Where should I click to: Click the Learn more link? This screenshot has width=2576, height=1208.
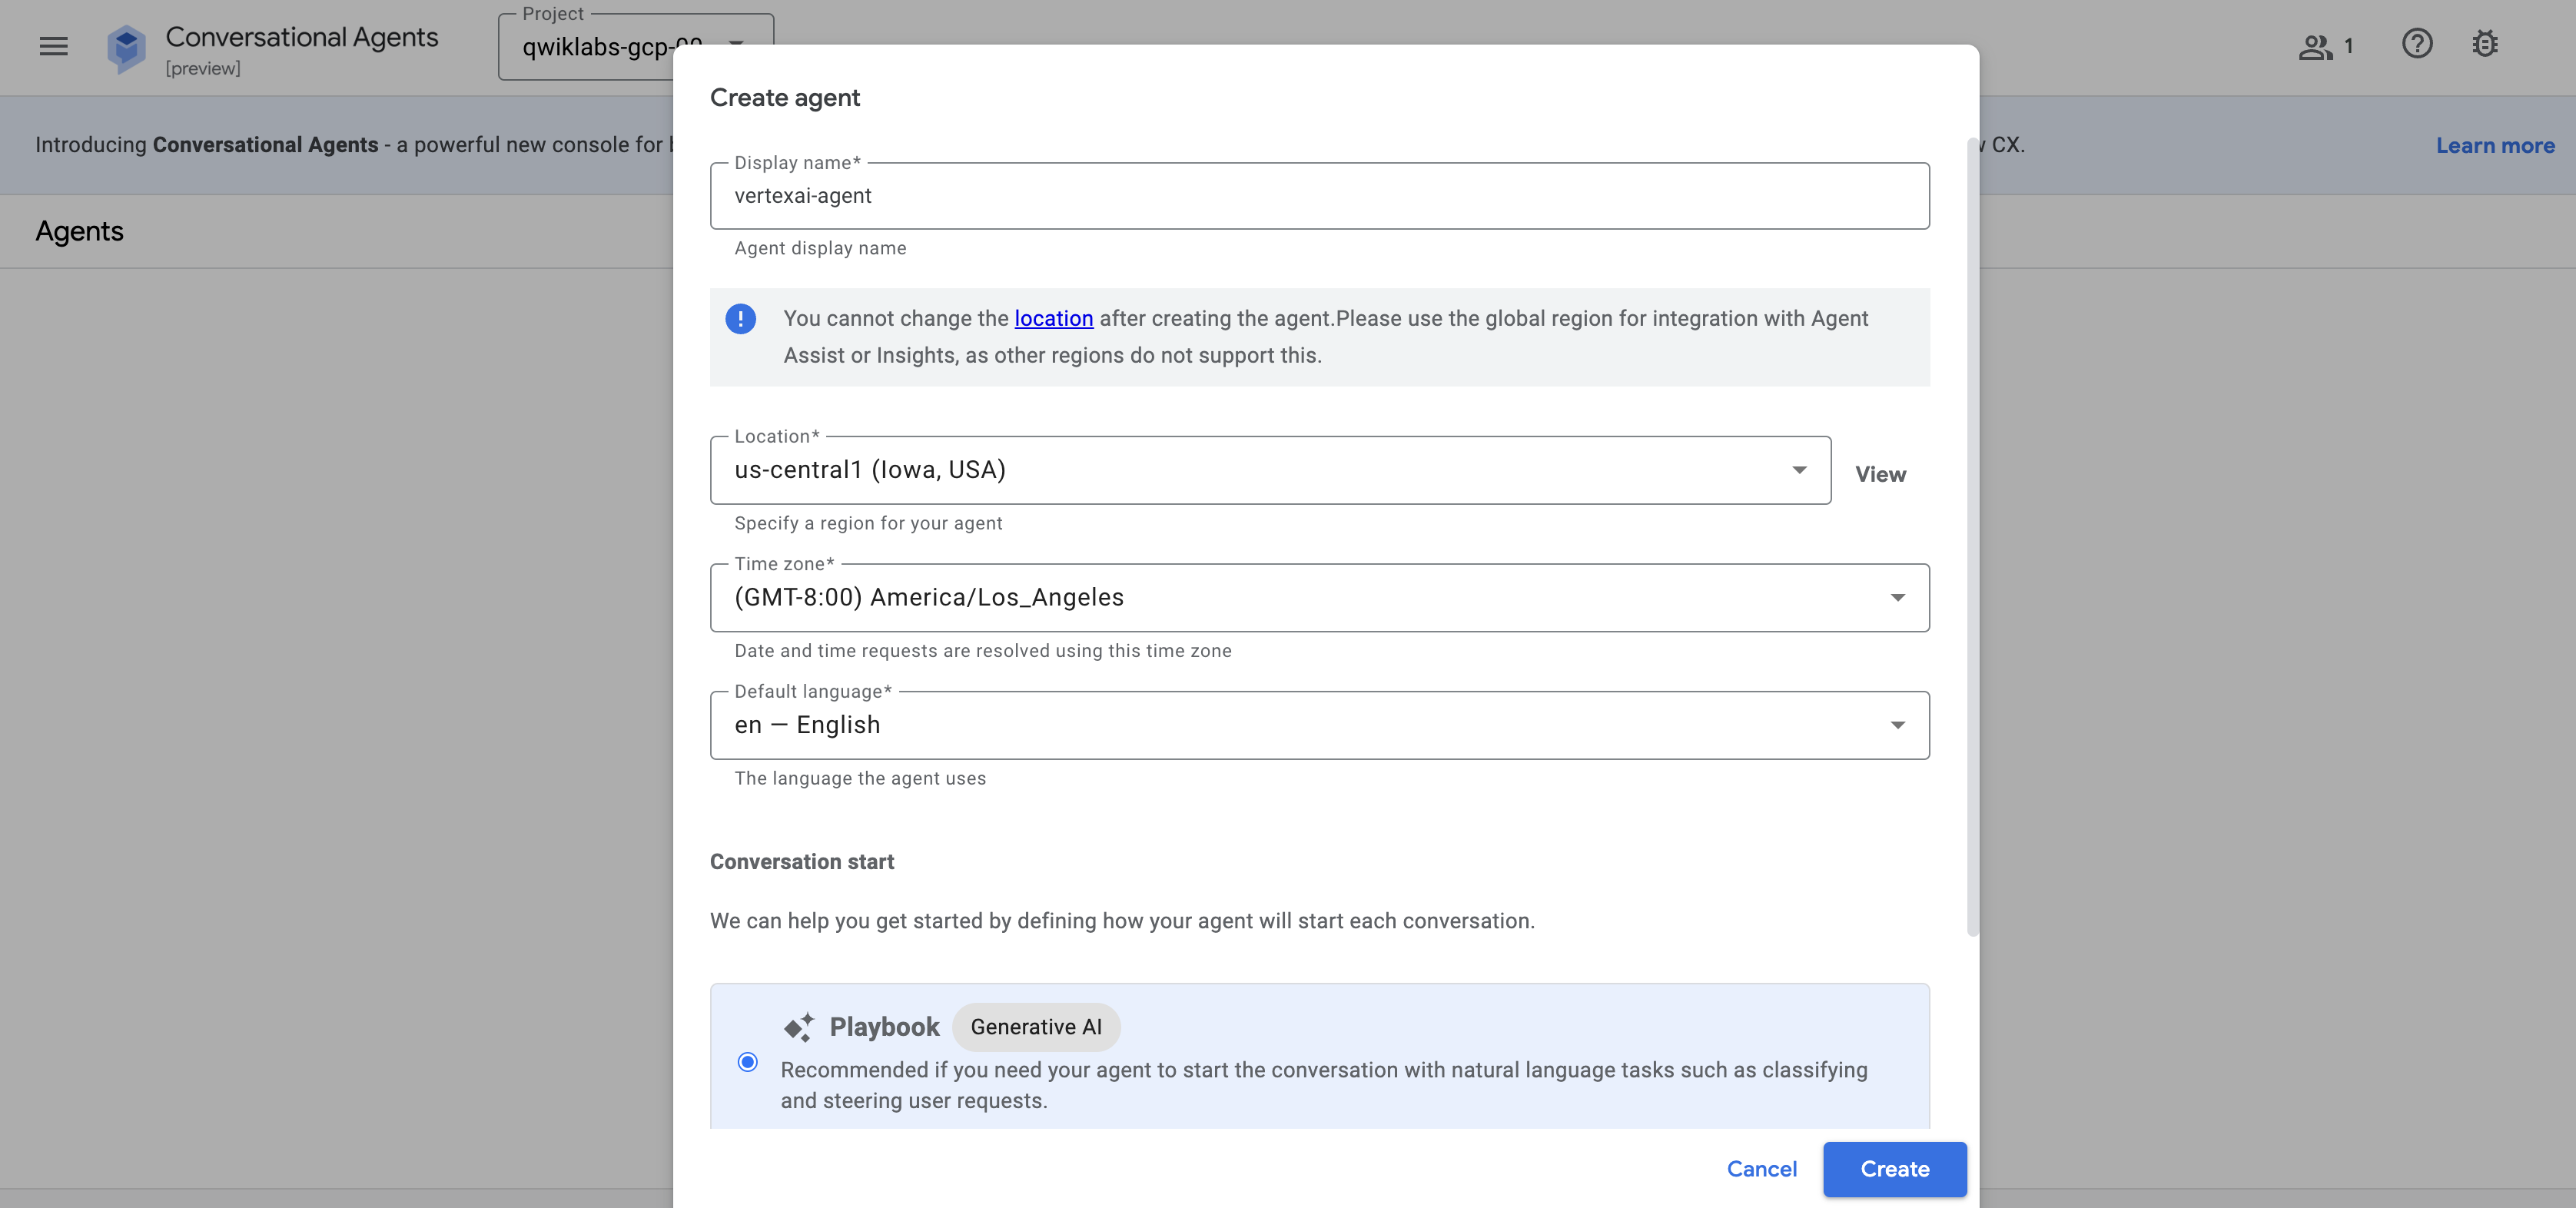[x=2495, y=145]
